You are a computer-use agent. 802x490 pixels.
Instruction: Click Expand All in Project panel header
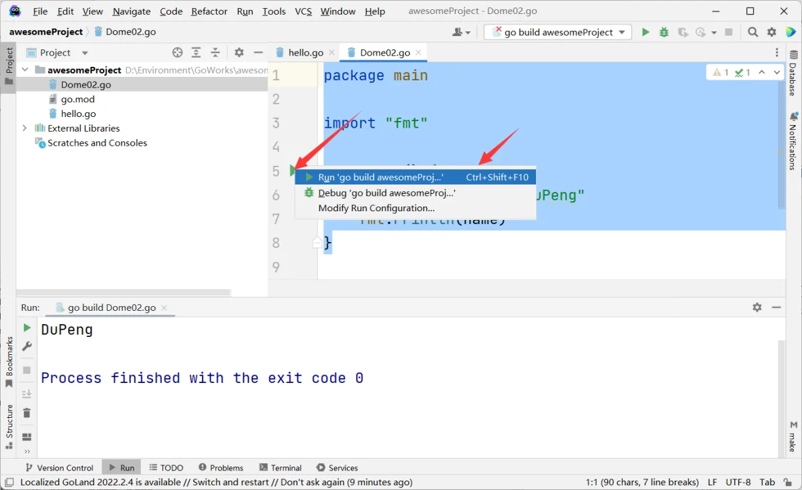tap(196, 53)
